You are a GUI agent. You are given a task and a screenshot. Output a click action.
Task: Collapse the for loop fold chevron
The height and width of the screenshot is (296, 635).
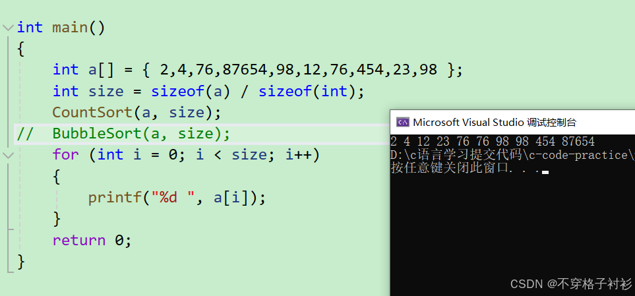[8, 155]
